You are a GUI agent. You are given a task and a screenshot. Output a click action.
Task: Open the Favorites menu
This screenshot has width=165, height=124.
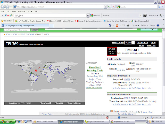[x=22, y=11]
